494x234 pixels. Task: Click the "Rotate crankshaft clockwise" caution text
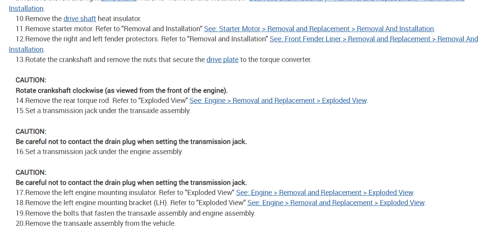[121, 90]
